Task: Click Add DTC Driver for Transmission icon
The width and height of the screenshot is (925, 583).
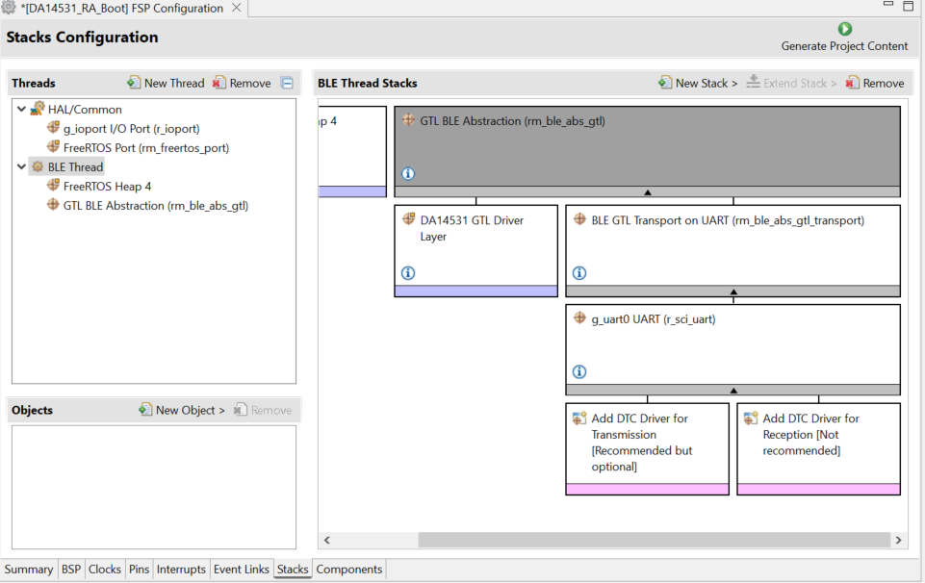Action: [x=579, y=418]
